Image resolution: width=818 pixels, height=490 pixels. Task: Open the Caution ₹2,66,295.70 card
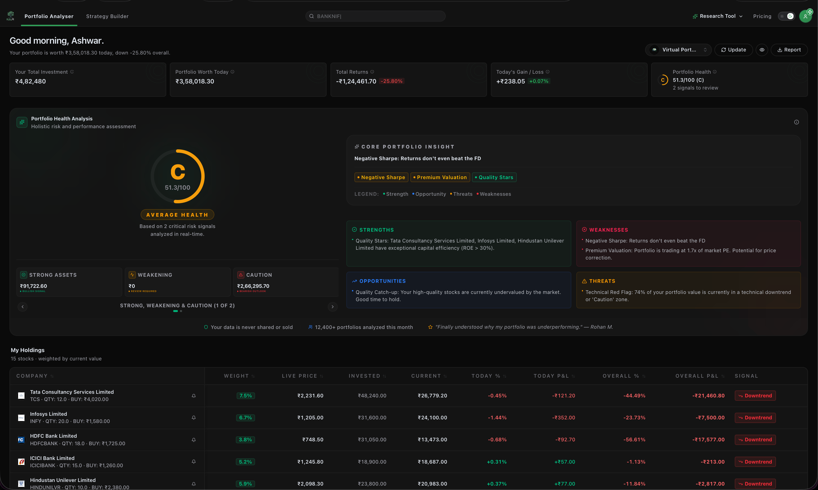pos(286,282)
